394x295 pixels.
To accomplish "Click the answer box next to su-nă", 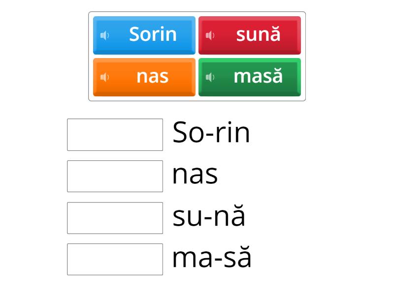I will [x=114, y=217].
